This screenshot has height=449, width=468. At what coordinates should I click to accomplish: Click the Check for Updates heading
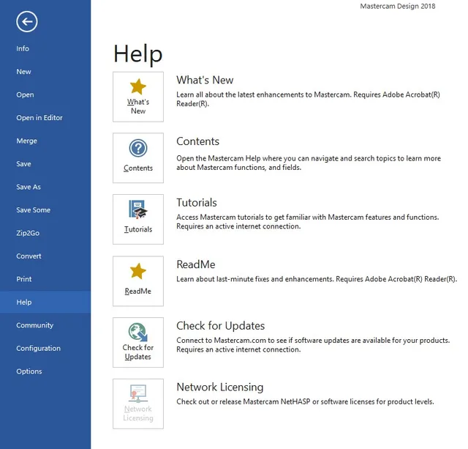(221, 326)
